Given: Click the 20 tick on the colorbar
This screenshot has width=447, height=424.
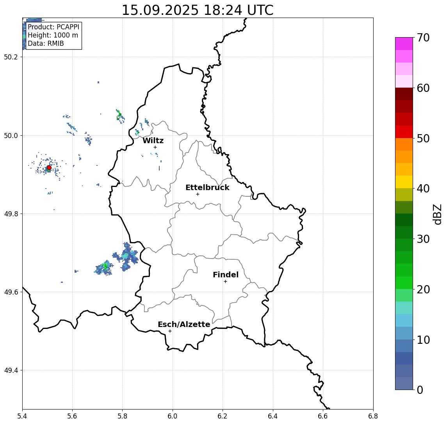Looking at the screenshot, I should [x=423, y=289].
